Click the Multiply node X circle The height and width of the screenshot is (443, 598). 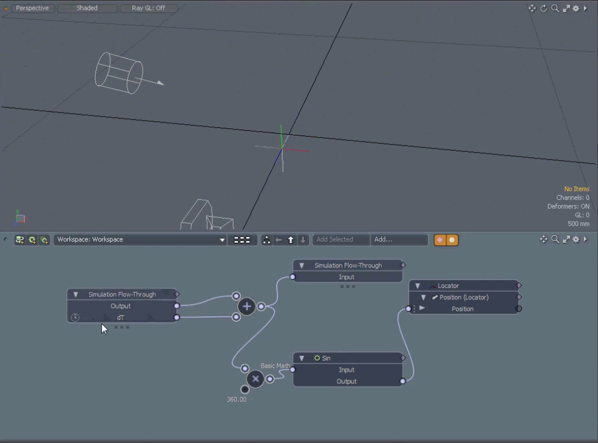coord(255,379)
